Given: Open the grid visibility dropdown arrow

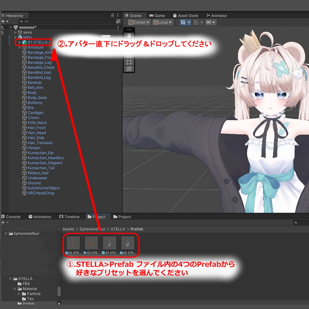Looking at the screenshot, I should [189, 22].
